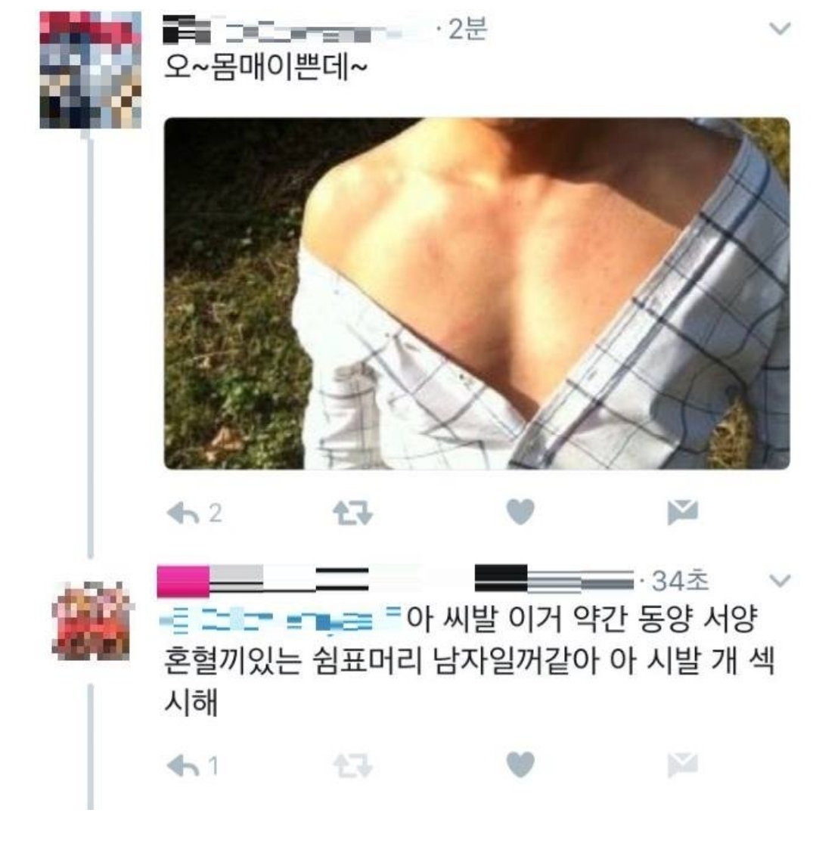The height and width of the screenshot is (850, 816).
Task: Open the second tweet author's red avatar
Action: [x=92, y=621]
